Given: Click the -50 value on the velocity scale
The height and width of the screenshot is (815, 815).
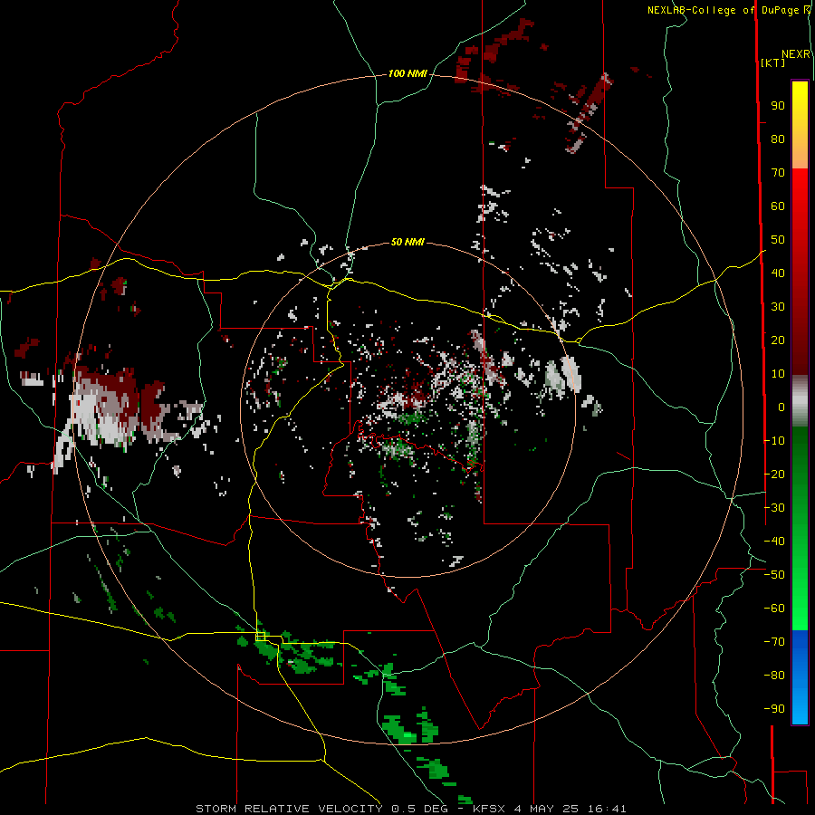Looking at the screenshot, I should 774,575.
